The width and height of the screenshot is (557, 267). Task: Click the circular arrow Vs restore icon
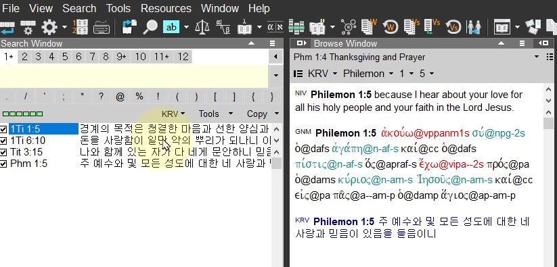453,27
